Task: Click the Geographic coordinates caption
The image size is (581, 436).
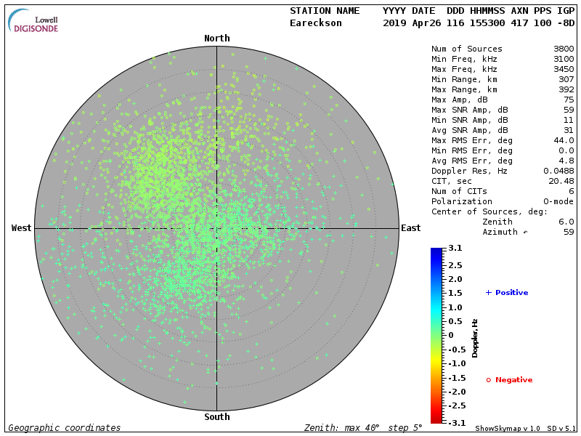Action: click(x=65, y=428)
